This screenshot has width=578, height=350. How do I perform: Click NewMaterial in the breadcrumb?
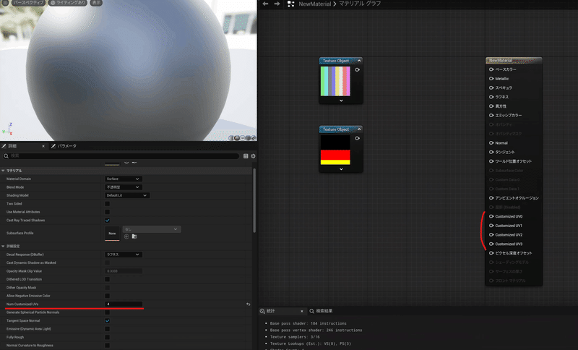[x=314, y=4]
